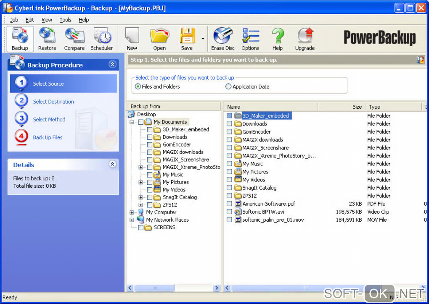The height and width of the screenshot is (304, 429).
Task: Open the Restore tool
Action: pyautogui.click(x=47, y=39)
